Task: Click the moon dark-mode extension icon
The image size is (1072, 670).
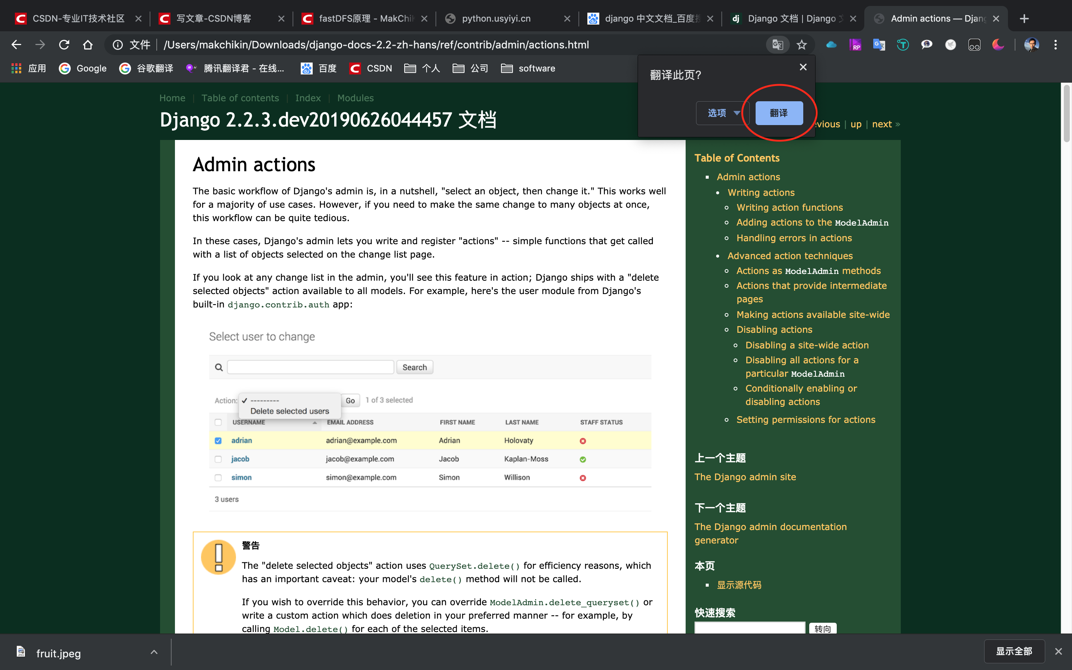Action: 998,45
